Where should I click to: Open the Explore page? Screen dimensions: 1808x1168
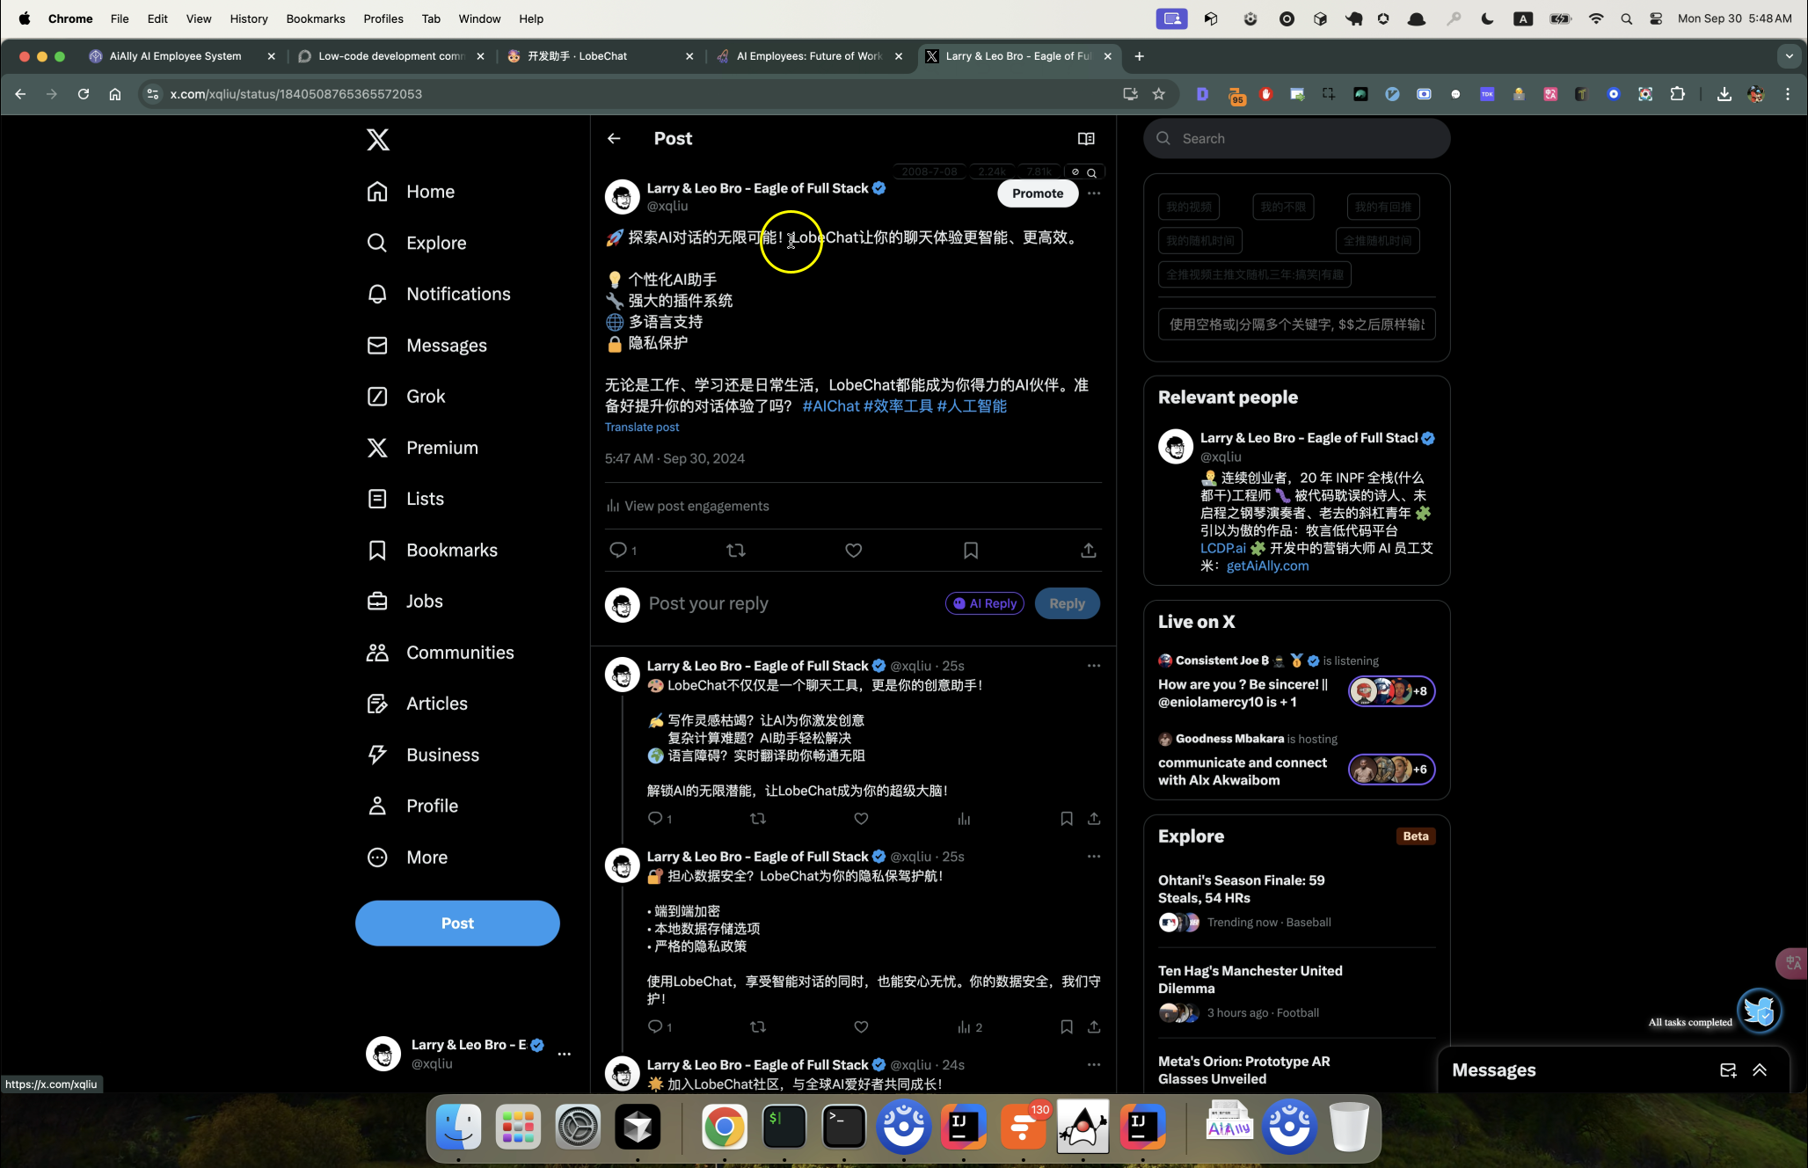(416, 243)
